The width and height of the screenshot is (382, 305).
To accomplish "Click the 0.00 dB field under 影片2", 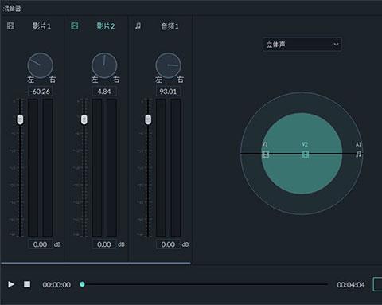I will 104,244.
